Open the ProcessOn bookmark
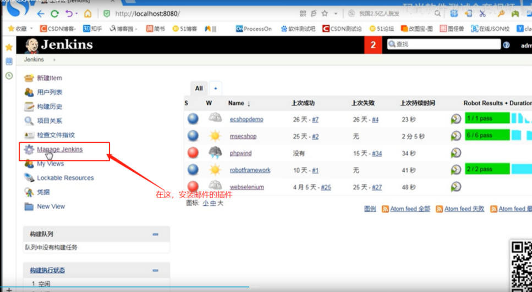Screen dimensions: 532x292 coord(254,29)
